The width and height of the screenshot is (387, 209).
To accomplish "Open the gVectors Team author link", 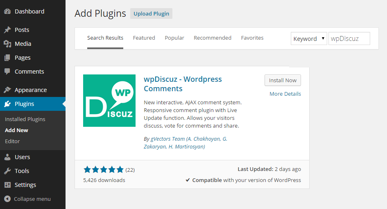I will [186, 143].
